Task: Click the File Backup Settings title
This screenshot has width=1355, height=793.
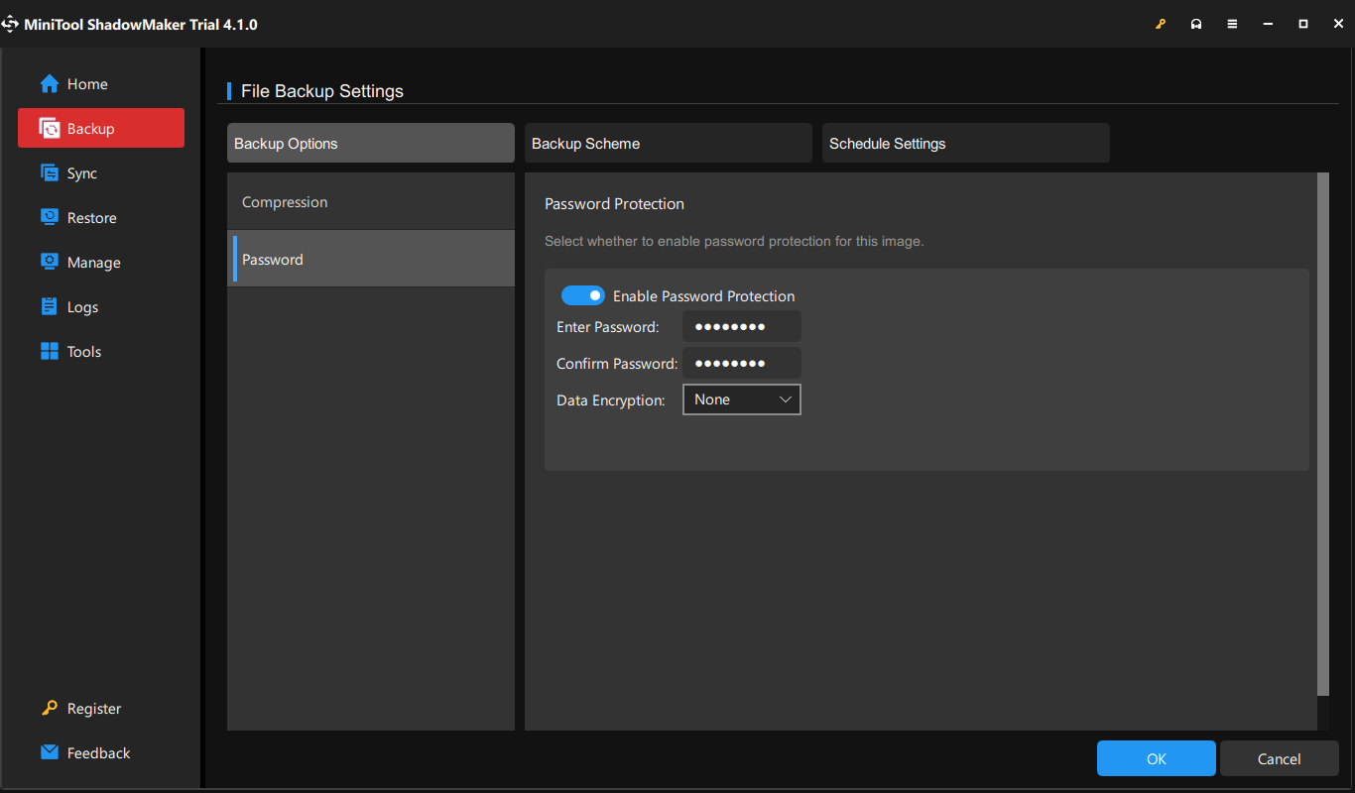Action: point(322,91)
